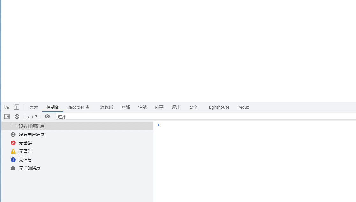Hide the console sidebar

pyautogui.click(x=7, y=117)
